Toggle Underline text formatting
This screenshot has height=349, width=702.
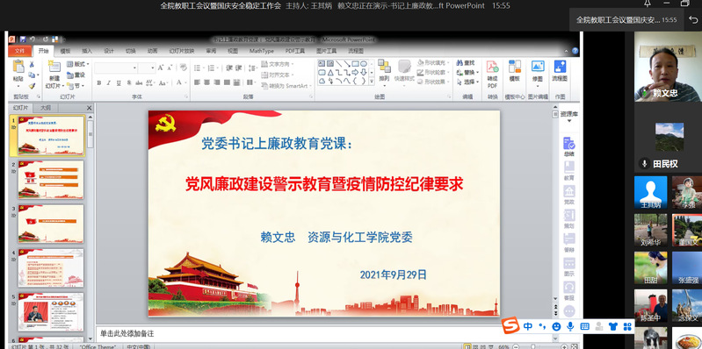click(119, 82)
